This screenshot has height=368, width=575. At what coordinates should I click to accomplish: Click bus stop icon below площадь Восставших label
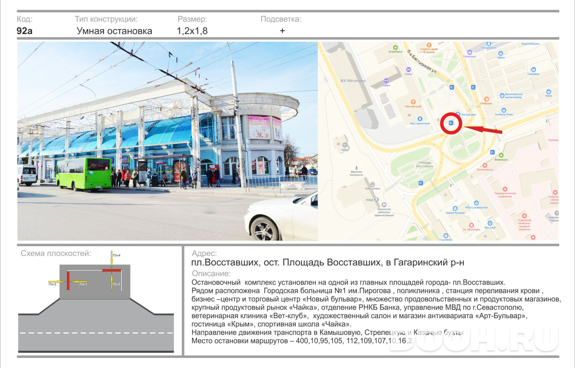point(420,183)
